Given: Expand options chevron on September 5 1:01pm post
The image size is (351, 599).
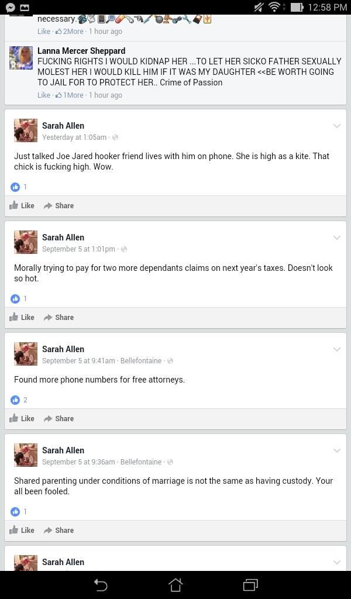Looking at the screenshot, I should [336, 237].
